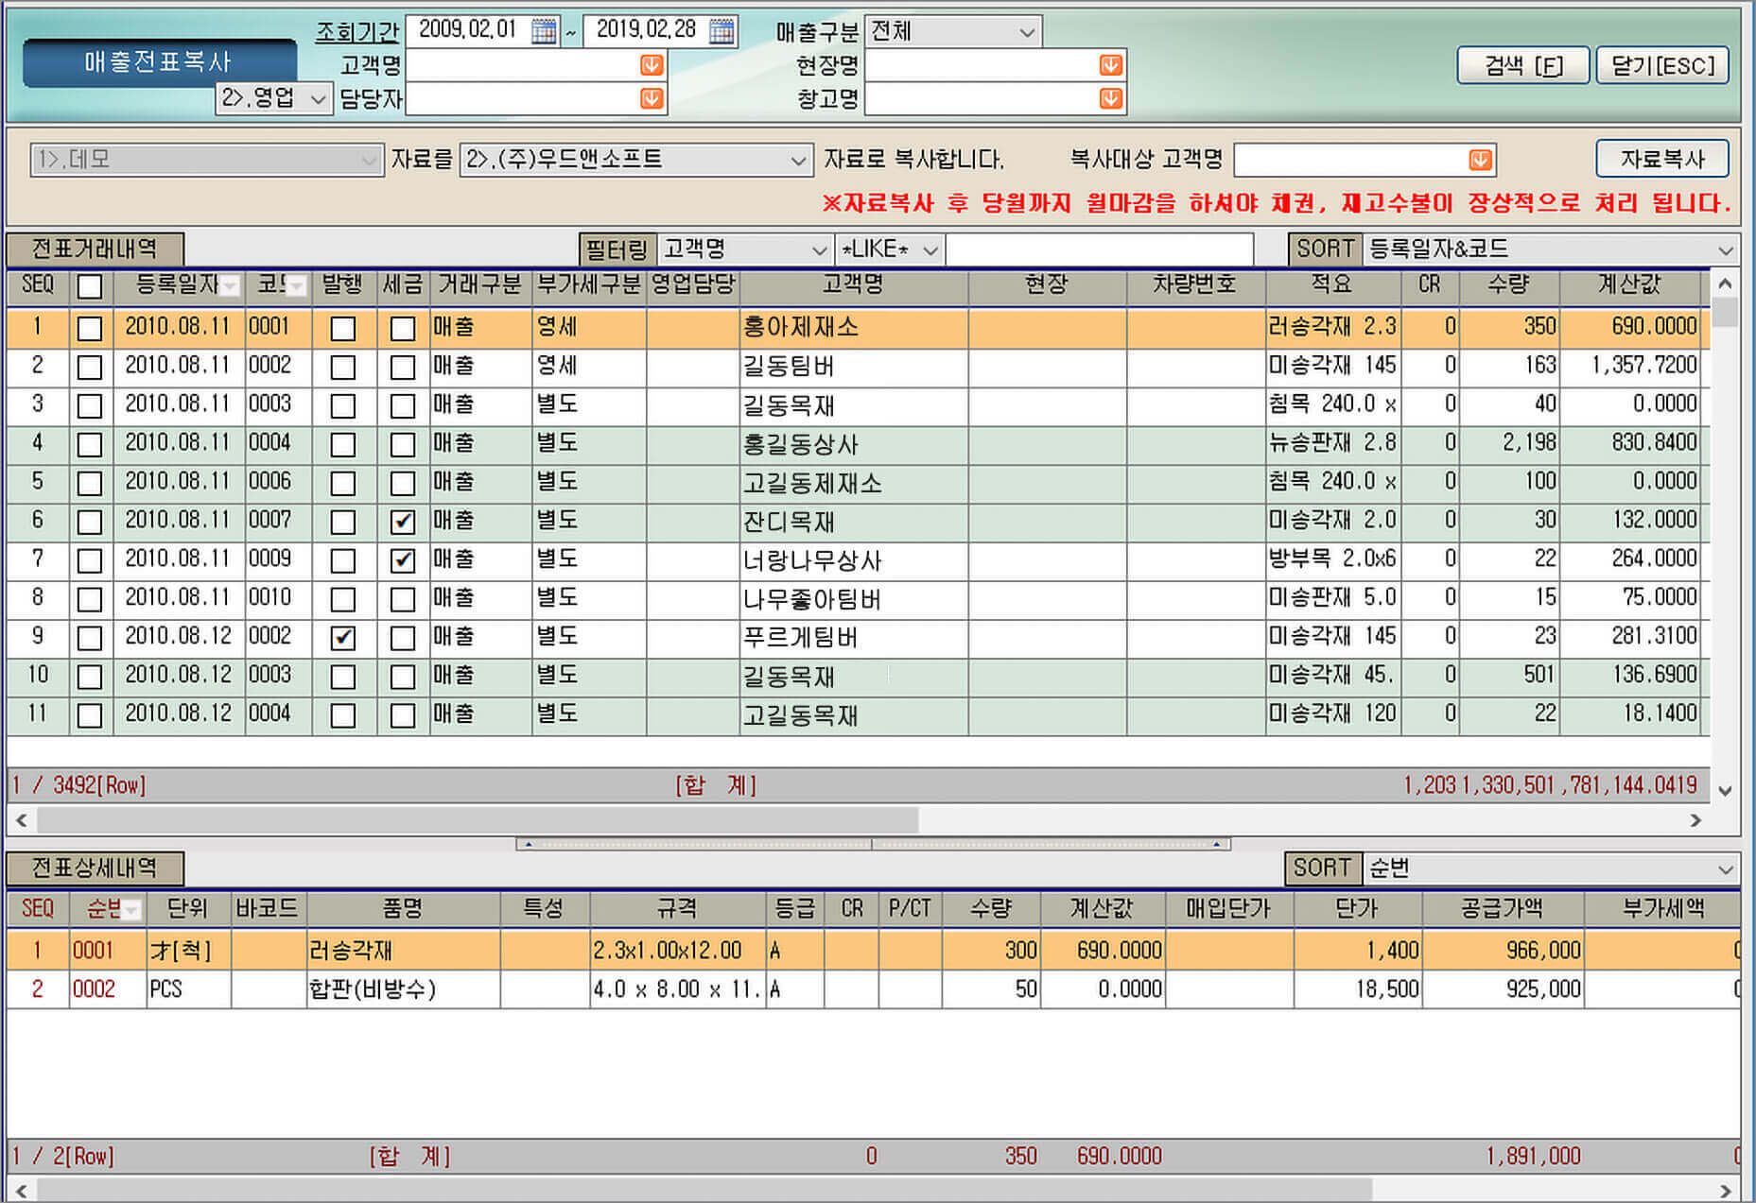Viewport: 1756px width, 1203px height.
Task: Uncheck 세금 box for 잔디목재 row
Action: point(403,522)
